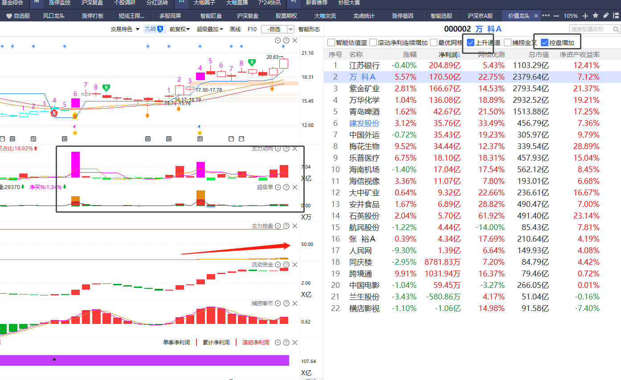Click the stock name search field
This screenshot has width=621, height=380.
tap(592, 29)
